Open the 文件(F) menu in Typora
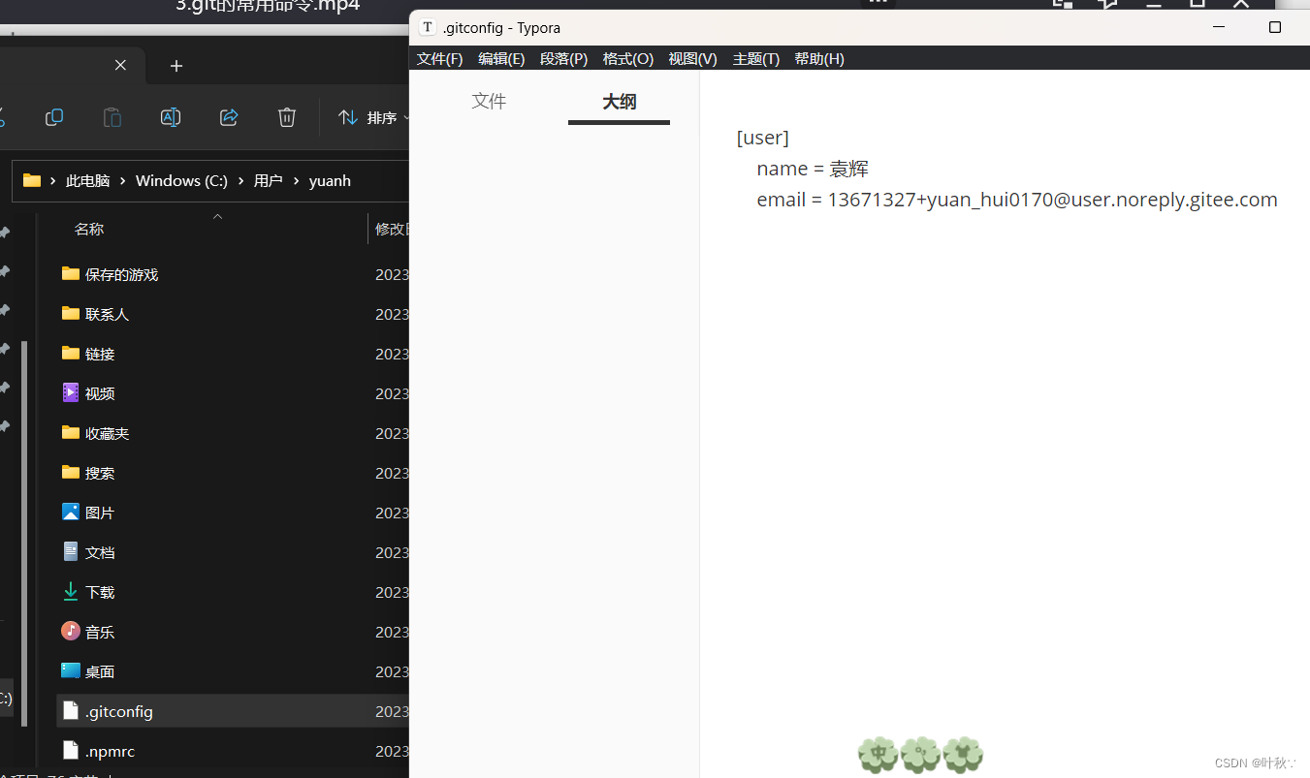The image size is (1310, 778). click(x=440, y=59)
